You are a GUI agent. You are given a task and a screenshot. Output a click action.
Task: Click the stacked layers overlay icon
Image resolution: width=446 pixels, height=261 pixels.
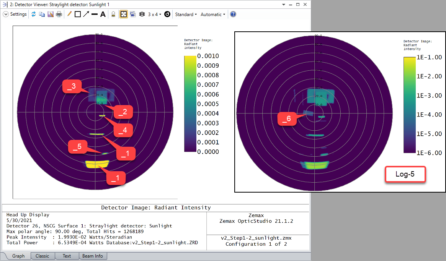[x=142, y=14]
